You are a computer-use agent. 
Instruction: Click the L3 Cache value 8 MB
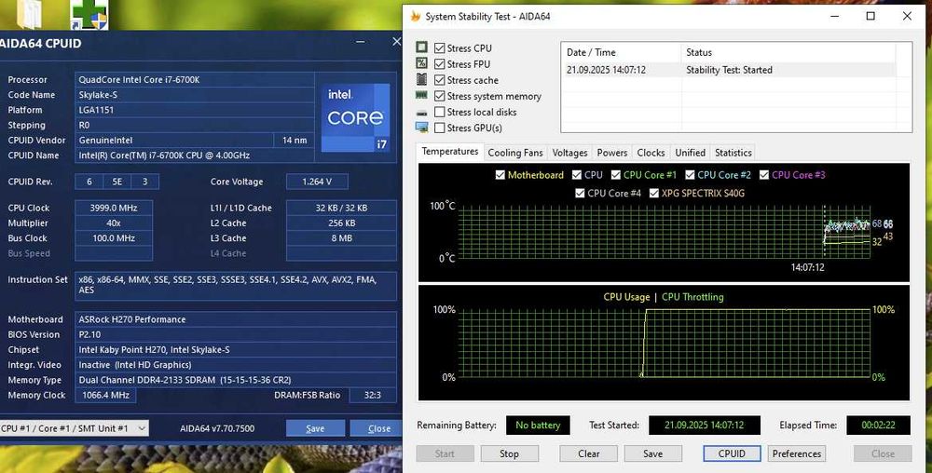point(341,238)
